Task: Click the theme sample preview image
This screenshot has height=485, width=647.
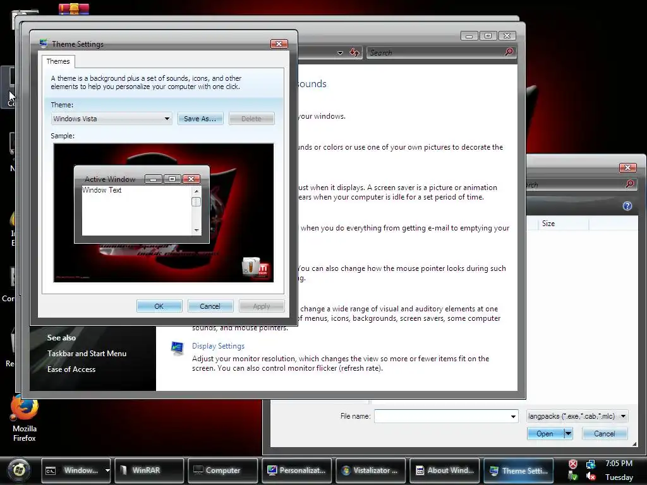Action: coord(164,213)
